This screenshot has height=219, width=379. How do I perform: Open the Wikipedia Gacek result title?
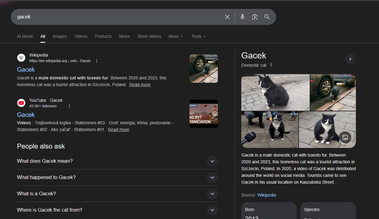click(x=26, y=69)
